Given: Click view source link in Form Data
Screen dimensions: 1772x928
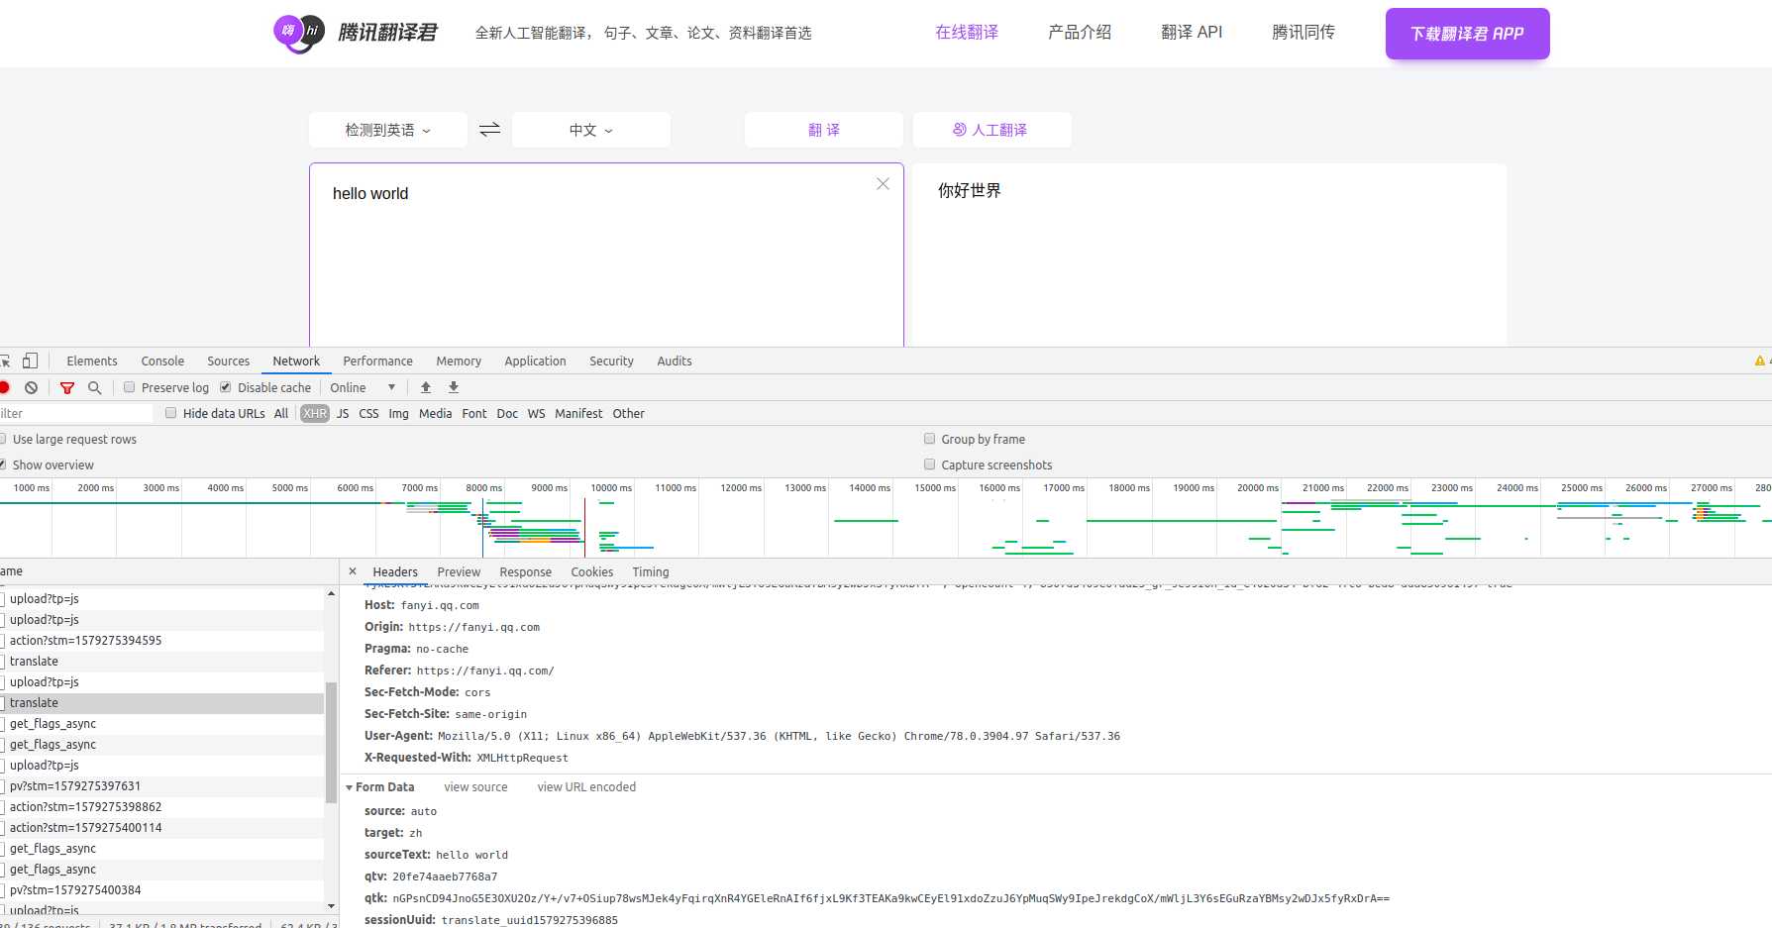Looking at the screenshot, I should tap(475, 787).
